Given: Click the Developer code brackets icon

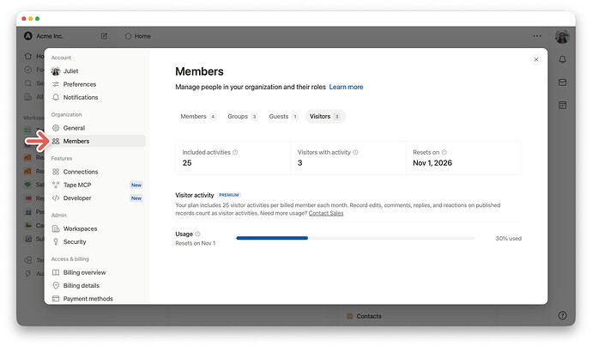Looking at the screenshot, I should (56, 198).
